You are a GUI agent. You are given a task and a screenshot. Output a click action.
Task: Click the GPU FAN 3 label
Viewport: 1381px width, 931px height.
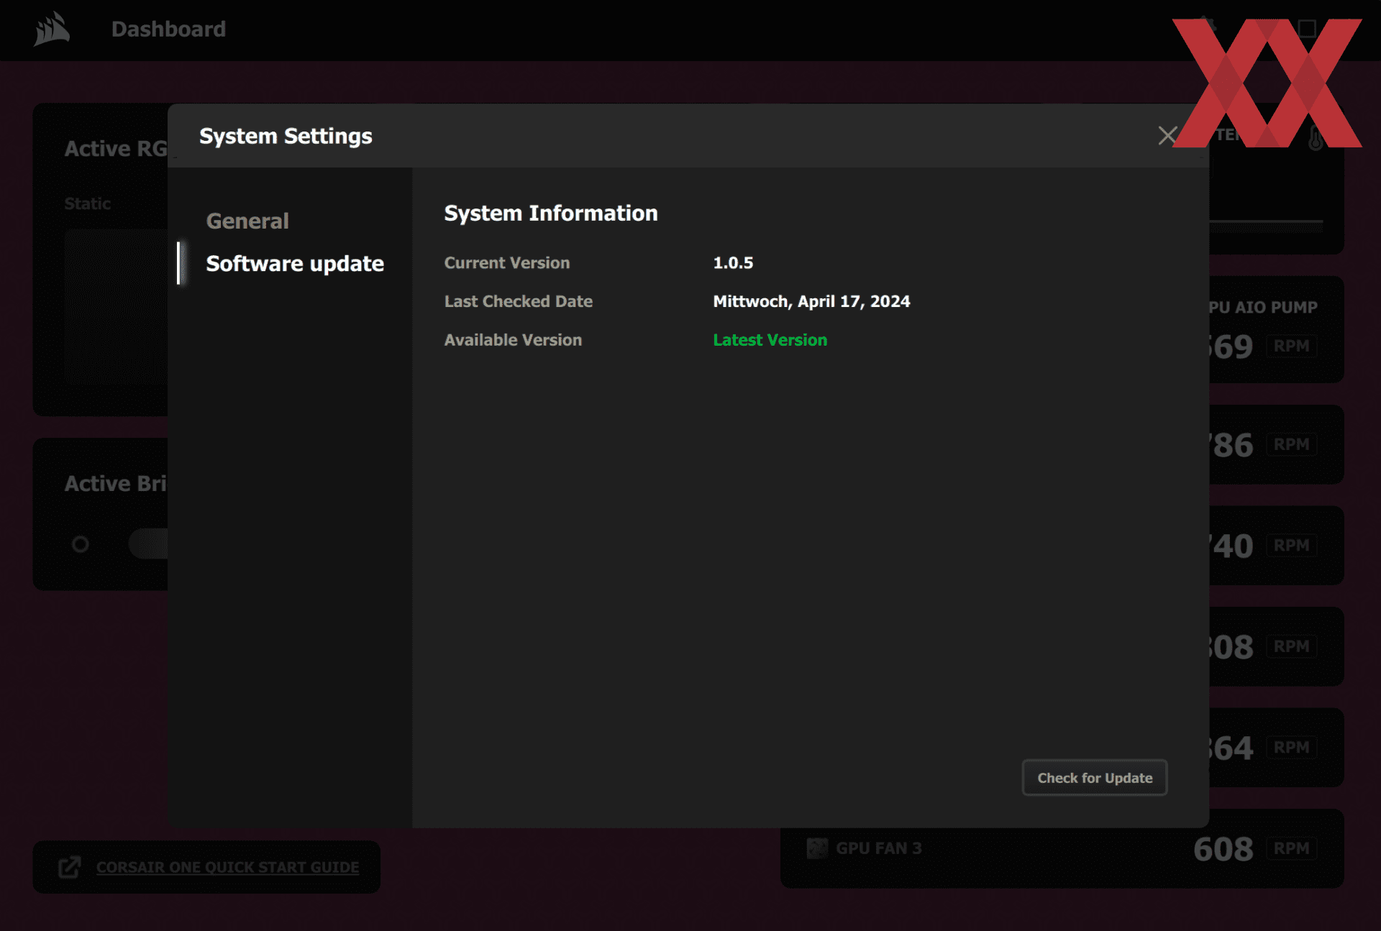pos(878,848)
